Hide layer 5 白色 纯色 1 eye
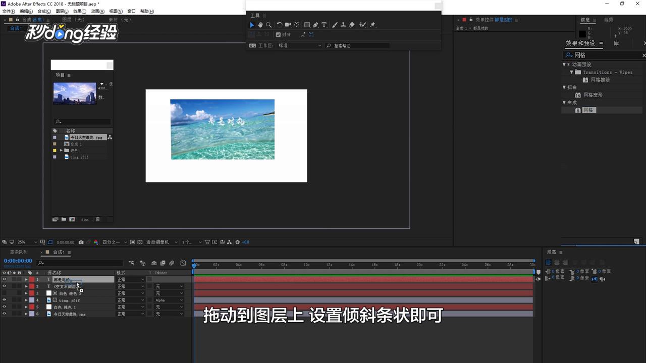 coord(5,307)
